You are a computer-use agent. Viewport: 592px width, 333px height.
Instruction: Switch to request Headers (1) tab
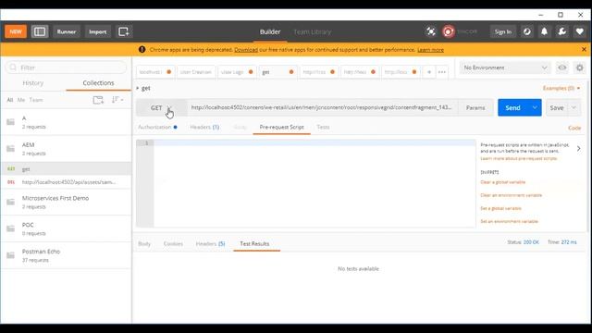pos(204,128)
